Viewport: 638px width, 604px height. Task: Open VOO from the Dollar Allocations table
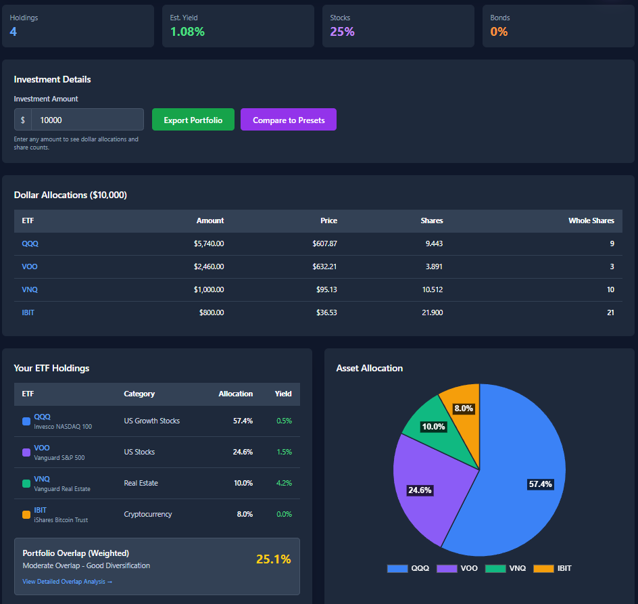click(29, 266)
